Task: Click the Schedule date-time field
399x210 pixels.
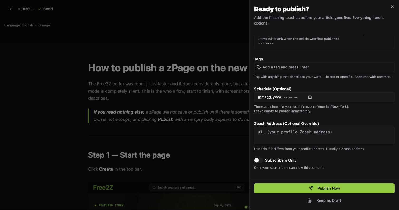Action: (324, 97)
